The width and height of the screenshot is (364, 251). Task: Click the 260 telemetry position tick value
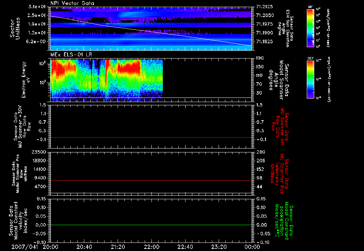click(x=261, y=152)
